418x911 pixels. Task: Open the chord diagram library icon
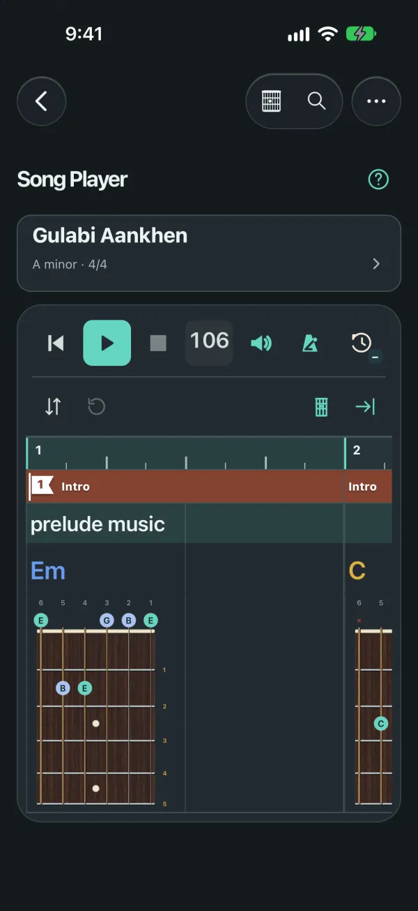pos(272,101)
